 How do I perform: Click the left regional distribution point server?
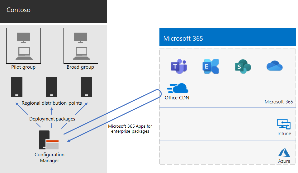(17, 87)
